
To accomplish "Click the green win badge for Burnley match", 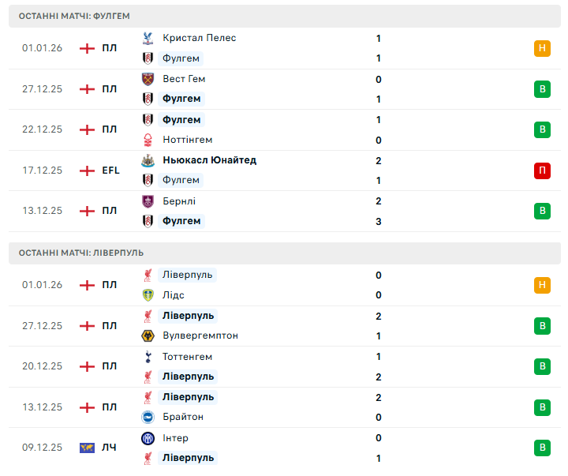I will click(x=542, y=211).
